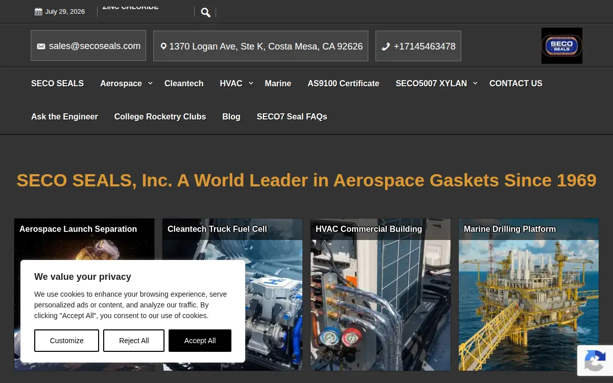The image size is (613, 383).
Task: Click the 1370 Logan Ave address link
Action: point(261,46)
